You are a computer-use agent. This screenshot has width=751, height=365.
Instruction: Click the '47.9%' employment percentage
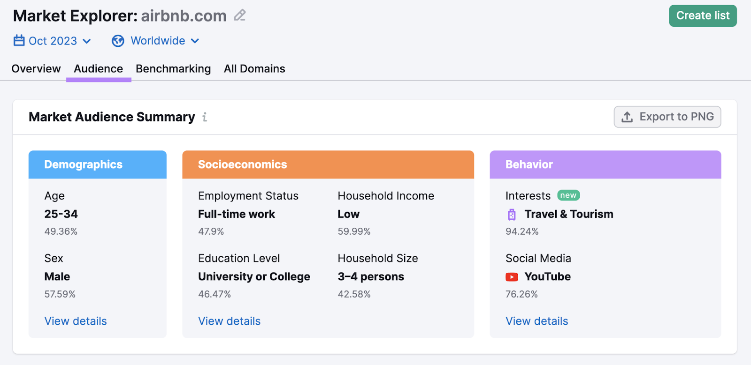pos(211,231)
